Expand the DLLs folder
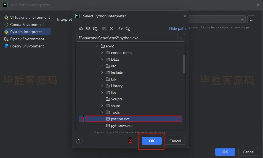Image resolution: width=263 pixels, height=158 pixels. pos(102,59)
